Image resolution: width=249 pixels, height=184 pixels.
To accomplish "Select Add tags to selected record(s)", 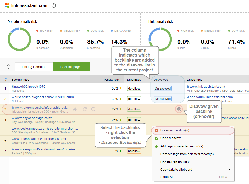I will [193, 146].
